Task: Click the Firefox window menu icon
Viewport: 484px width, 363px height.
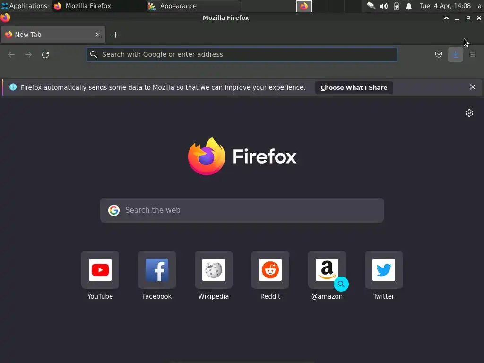Action: [5, 17]
